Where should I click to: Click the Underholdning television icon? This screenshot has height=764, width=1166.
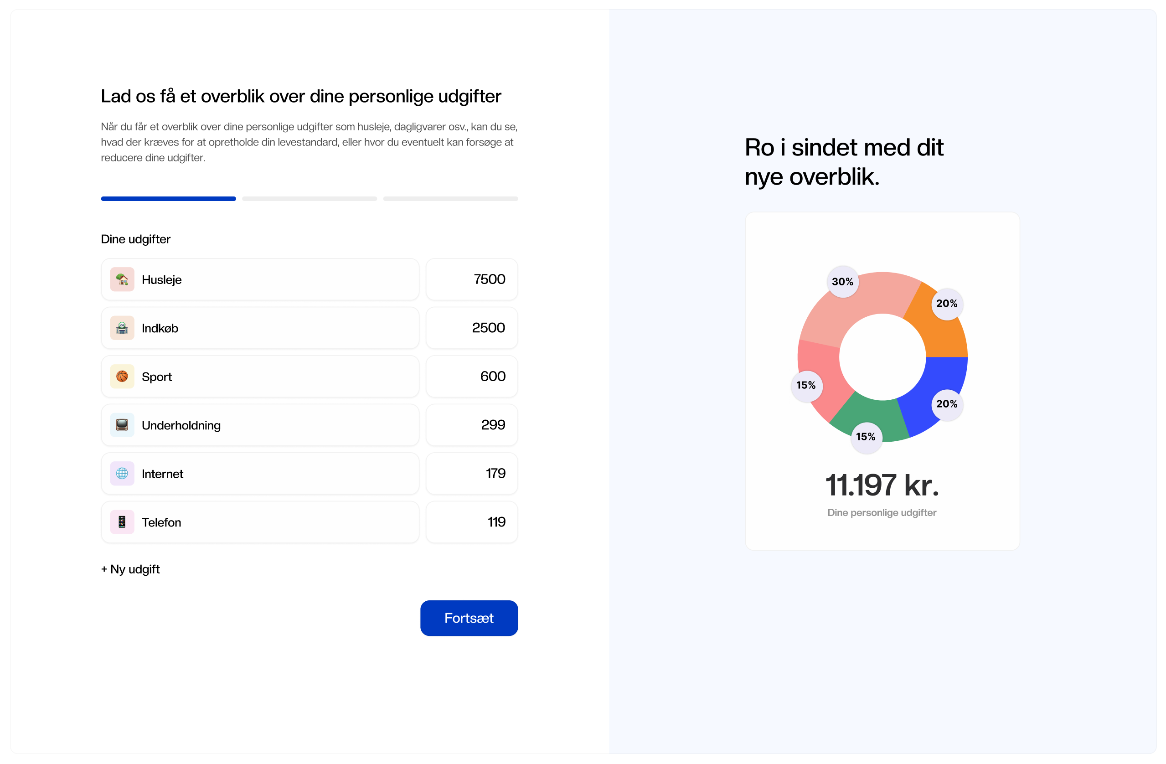[x=122, y=425]
